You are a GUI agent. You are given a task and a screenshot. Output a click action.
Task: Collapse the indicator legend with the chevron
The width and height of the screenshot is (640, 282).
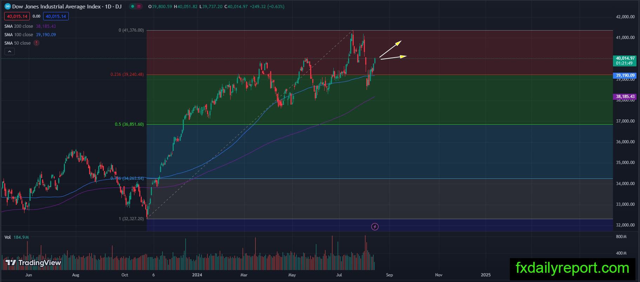point(9,52)
